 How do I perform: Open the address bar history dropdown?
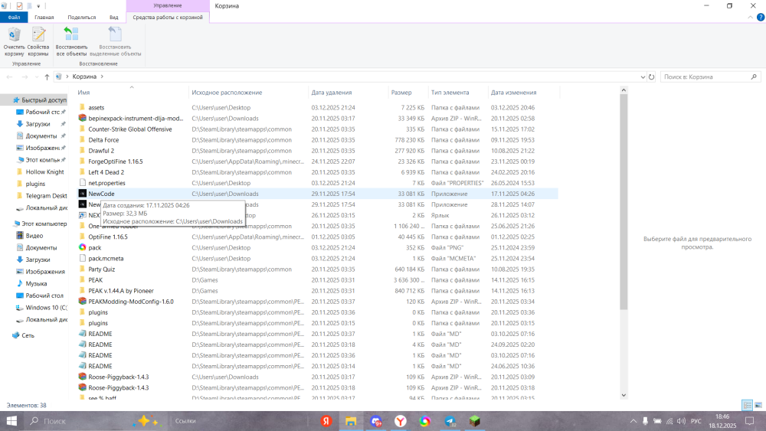point(643,77)
